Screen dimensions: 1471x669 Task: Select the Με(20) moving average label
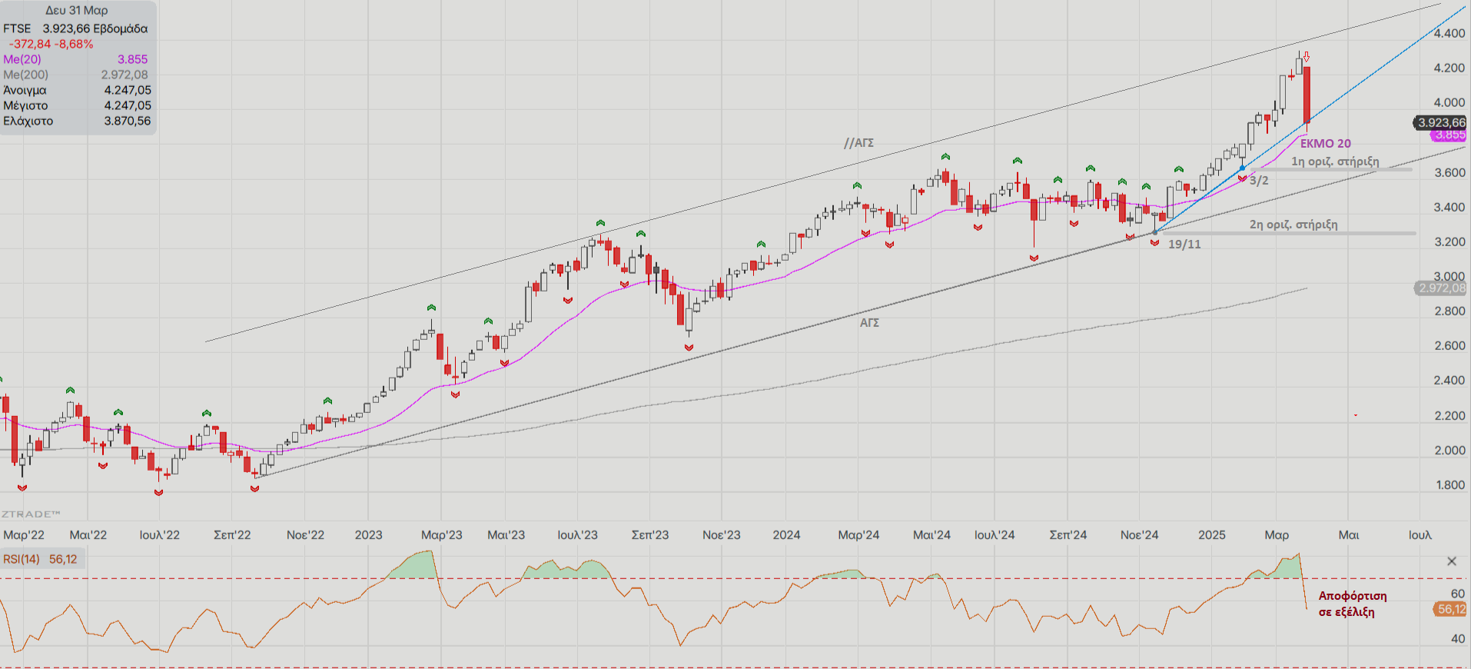pyautogui.click(x=22, y=59)
